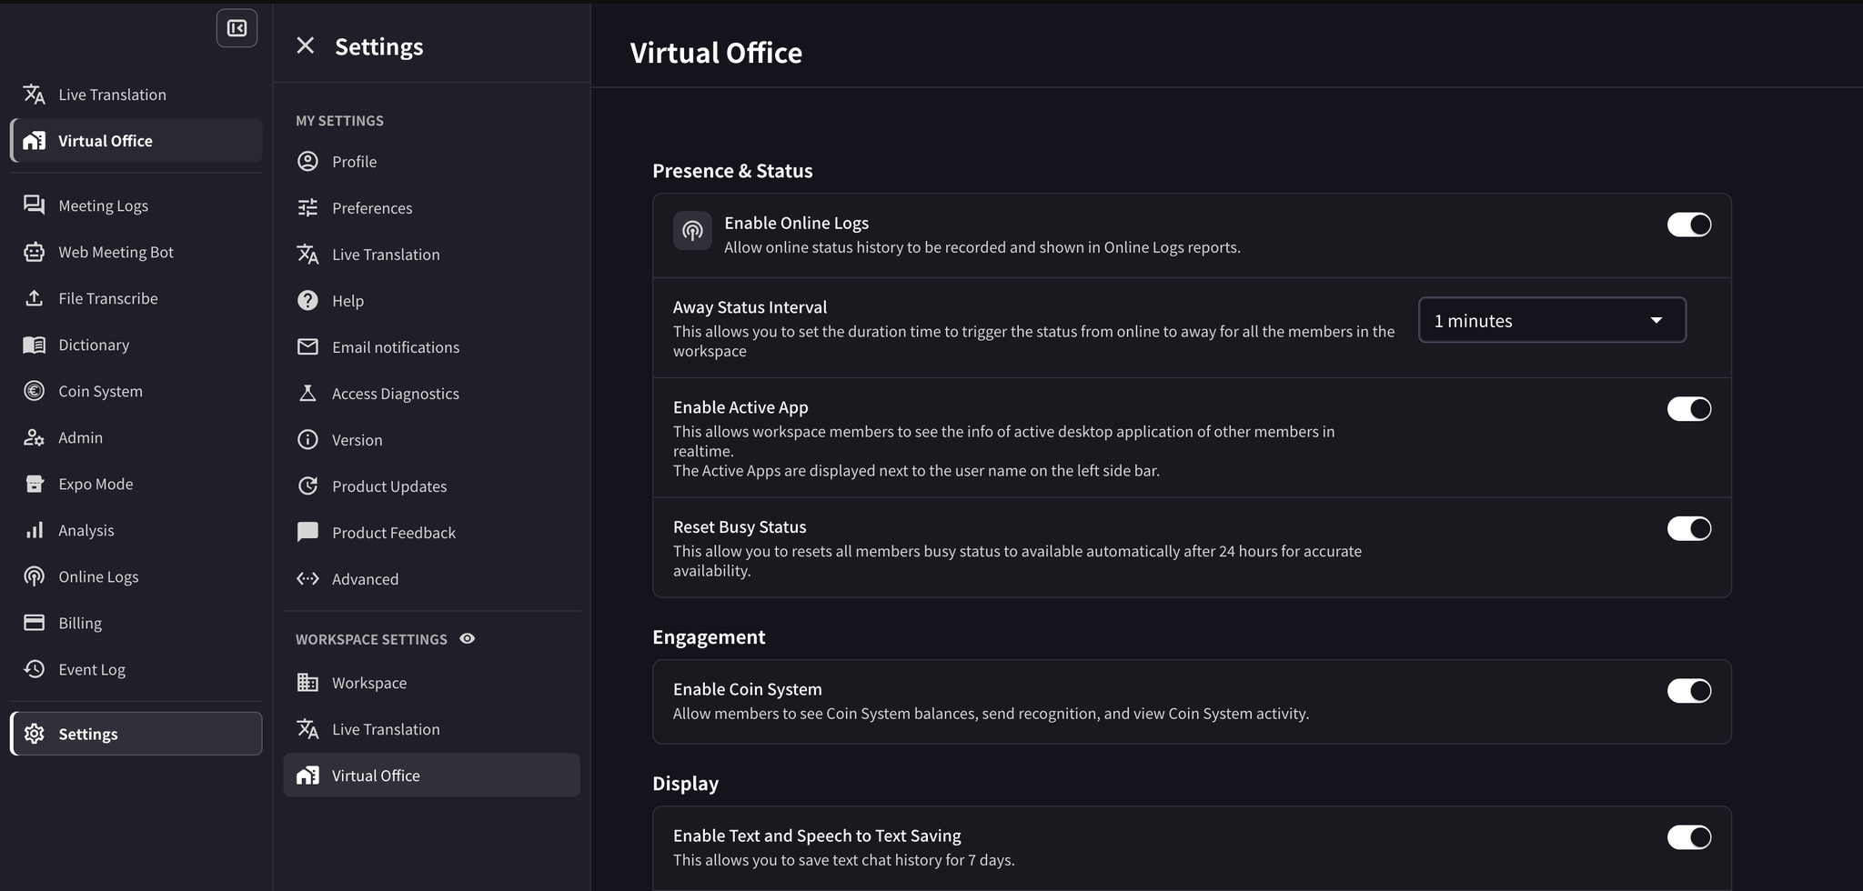This screenshot has height=891, width=1863.
Task: Click the Advanced code brackets icon
Action: 307,579
